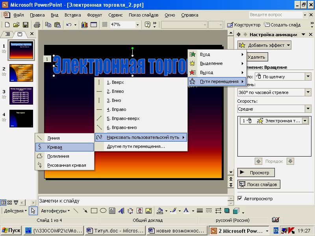Image resolution: width=315 pixels, height=236 pixels.
Task: Click the Paste clipboard icon
Action: click(57, 25)
